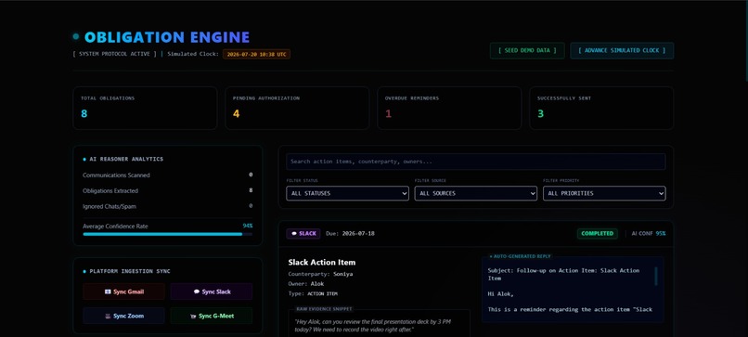The image size is (748, 337).
Task: Sync Slack platform ingestion
Action: coord(212,292)
